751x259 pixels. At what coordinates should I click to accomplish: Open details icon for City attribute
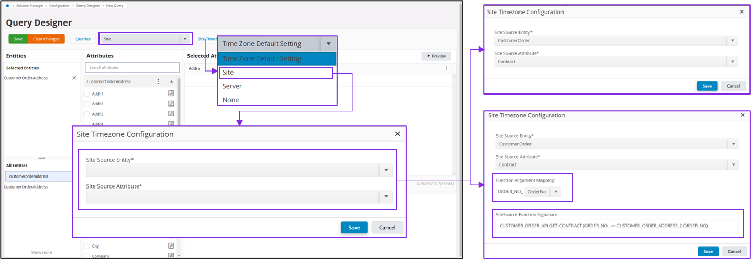[x=171, y=245]
